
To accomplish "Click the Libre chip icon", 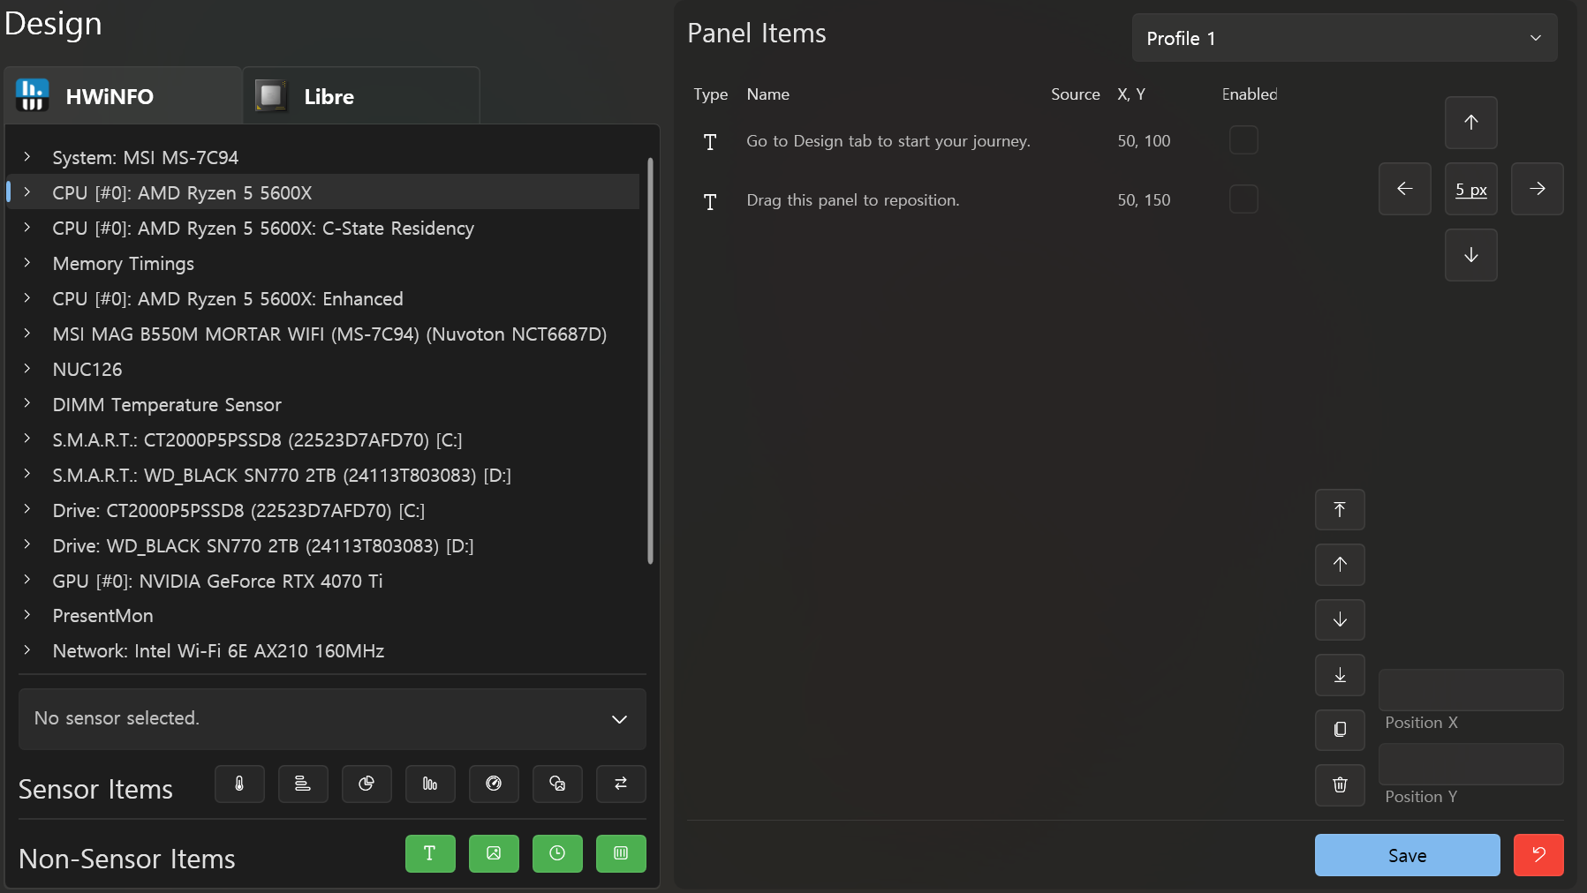I will coord(271,95).
